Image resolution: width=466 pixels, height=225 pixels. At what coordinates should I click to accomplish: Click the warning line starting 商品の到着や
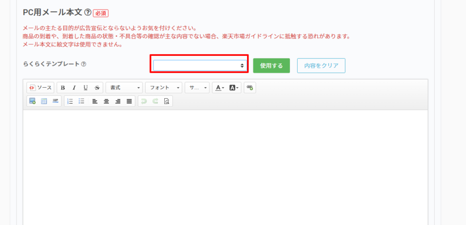pos(186,37)
